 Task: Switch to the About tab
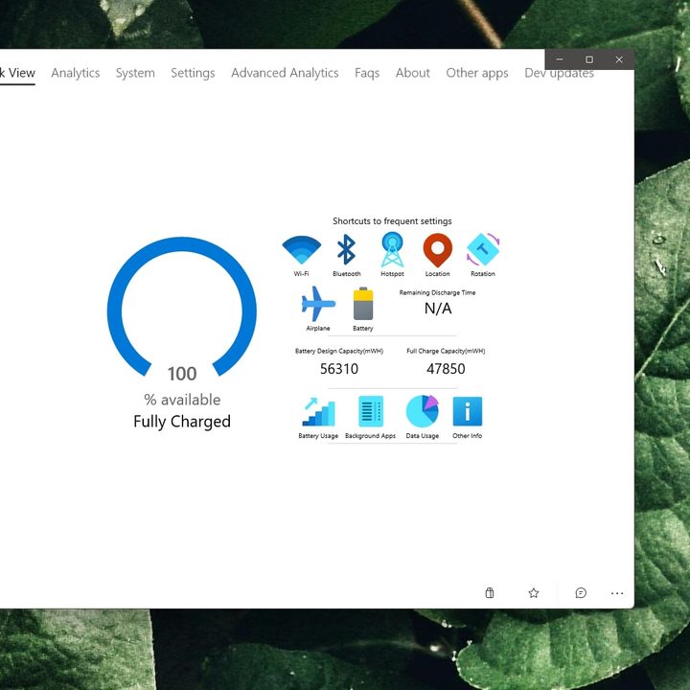coord(412,73)
